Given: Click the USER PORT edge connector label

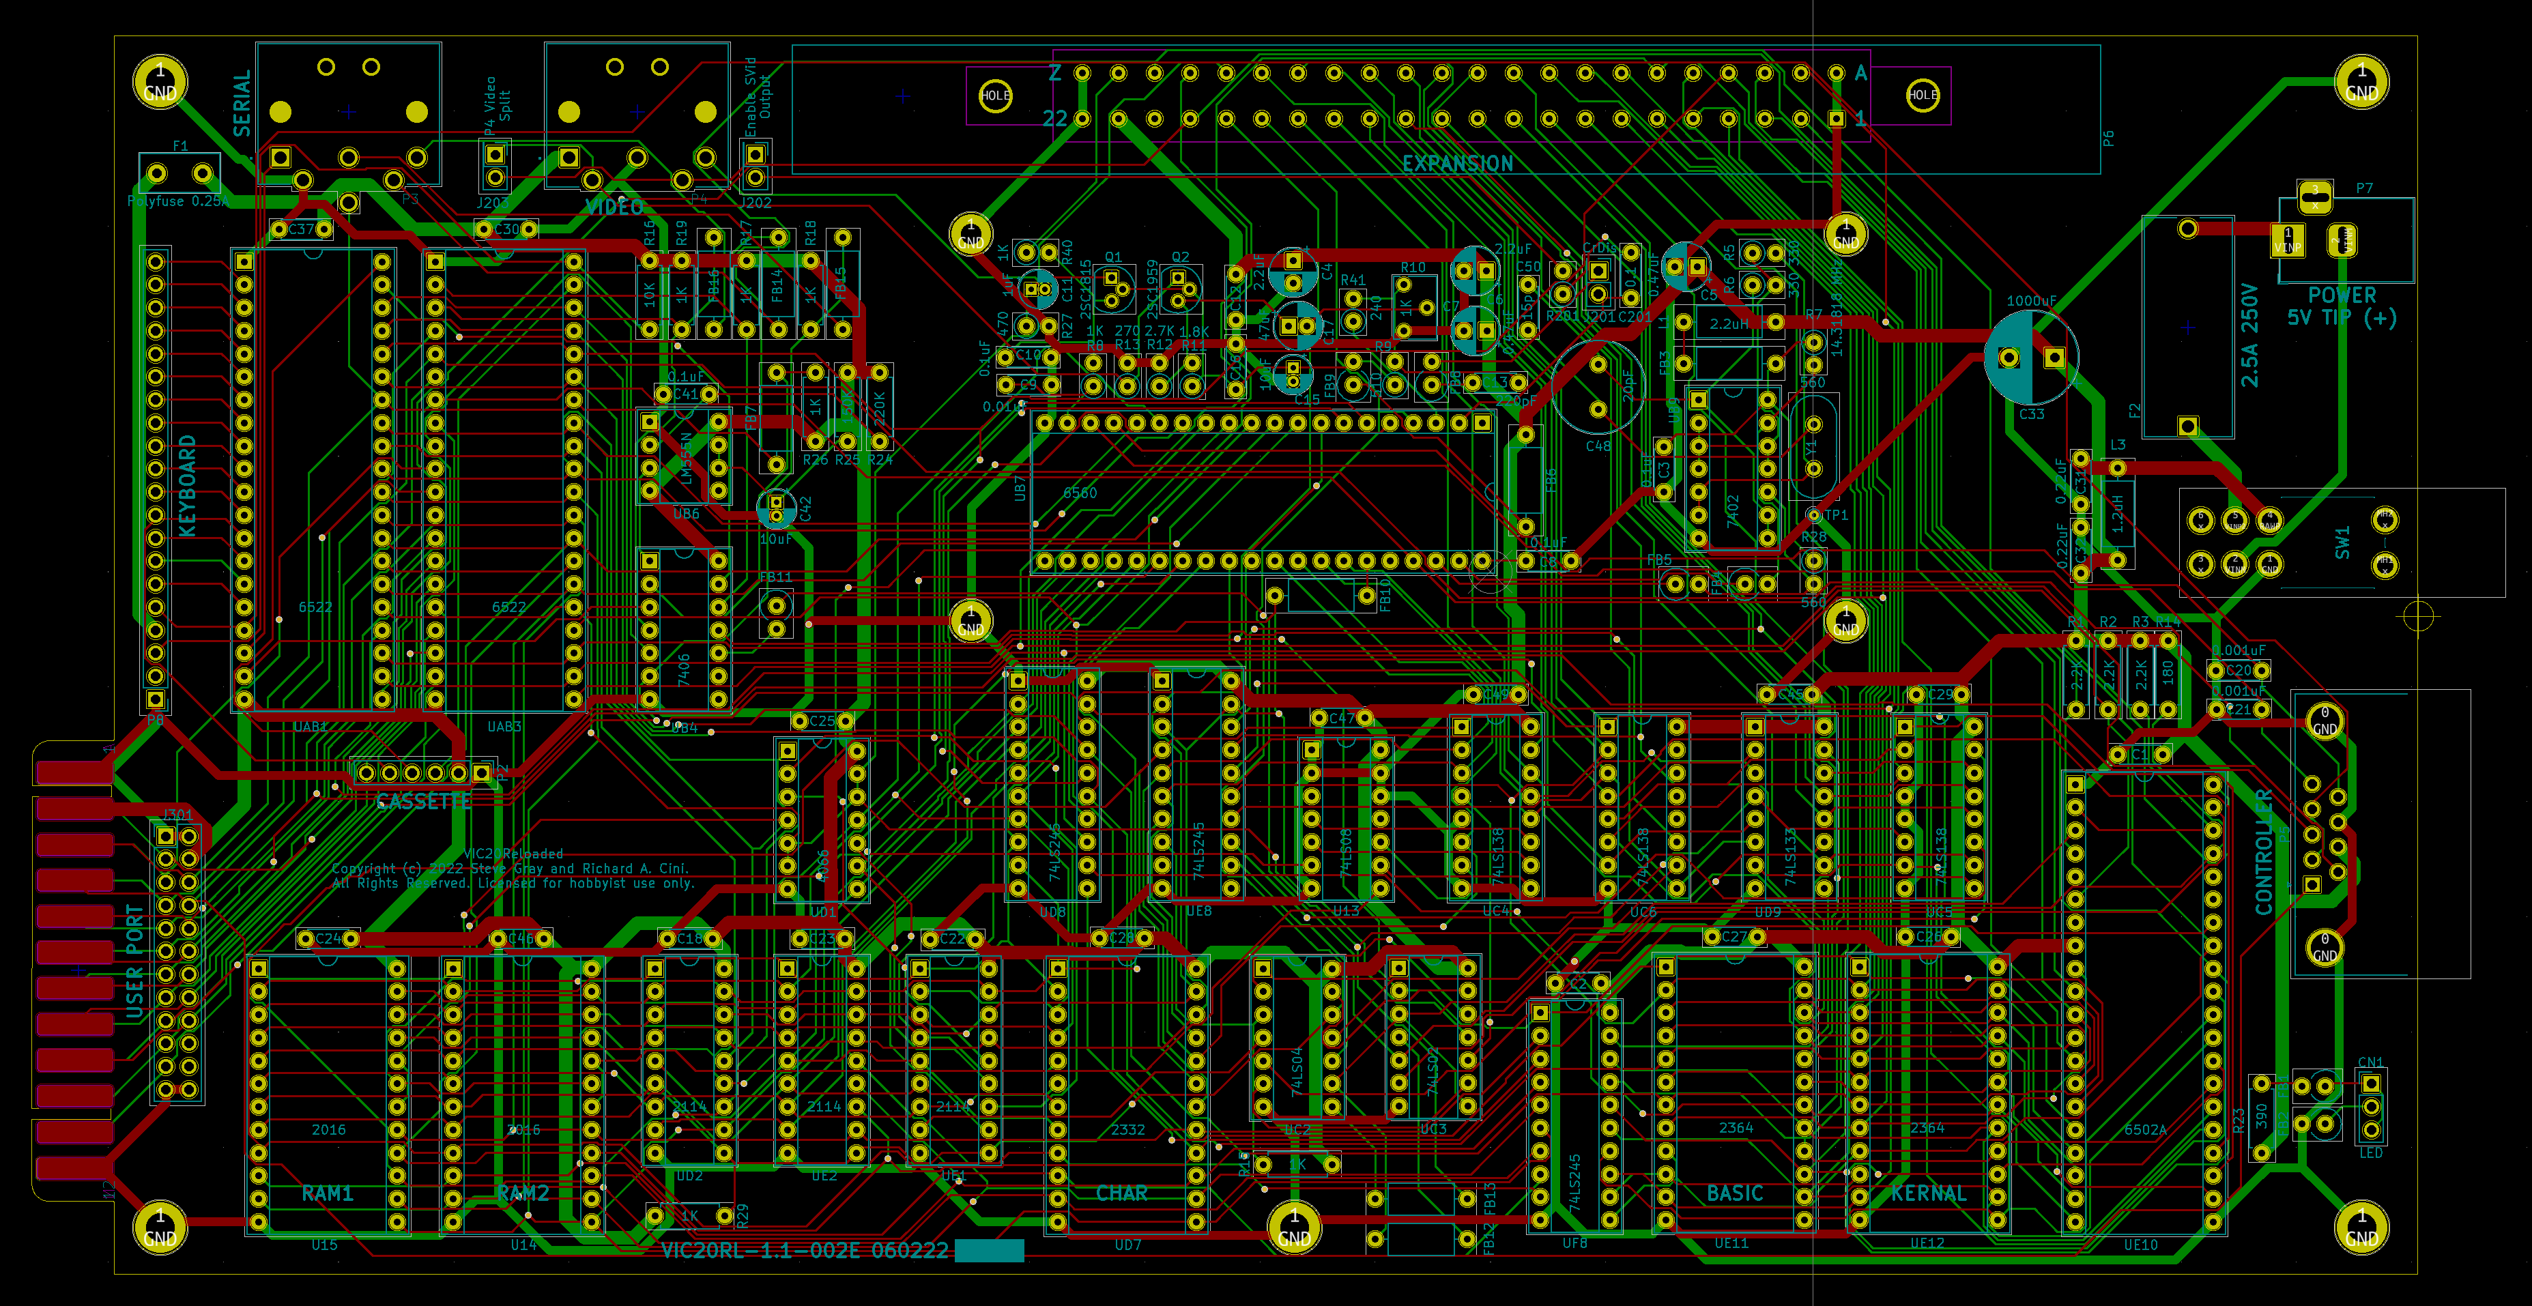Looking at the screenshot, I should click(x=134, y=961).
